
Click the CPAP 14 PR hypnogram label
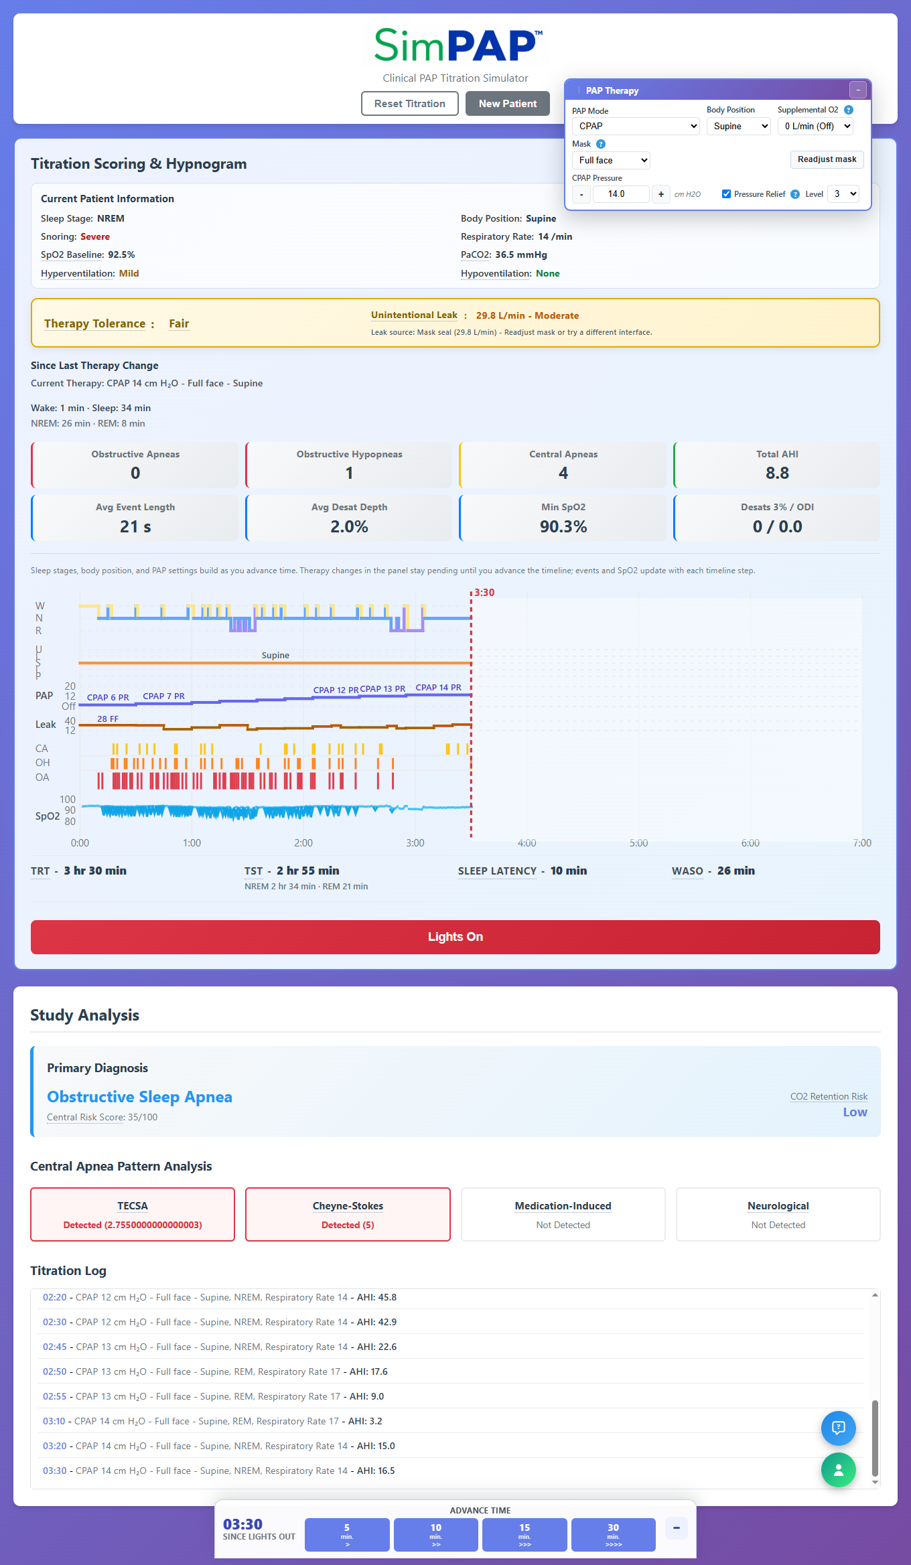[x=438, y=687]
